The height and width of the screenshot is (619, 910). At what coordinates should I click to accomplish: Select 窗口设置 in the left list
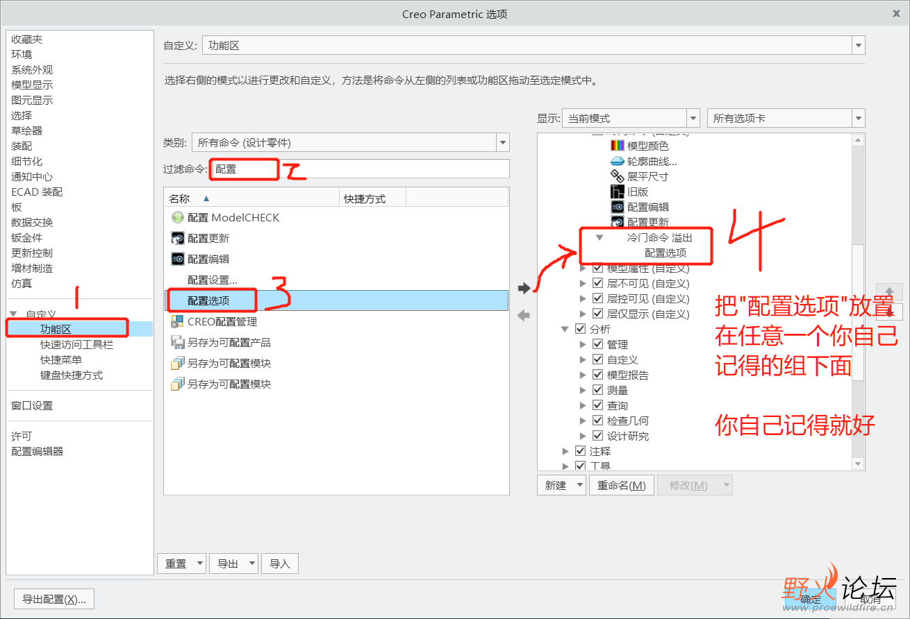click(x=31, y=405)
